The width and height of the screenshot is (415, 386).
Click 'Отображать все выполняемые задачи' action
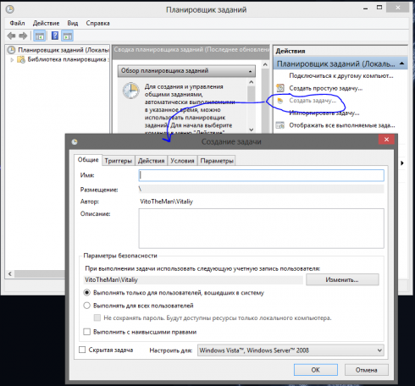pos(342,125)
